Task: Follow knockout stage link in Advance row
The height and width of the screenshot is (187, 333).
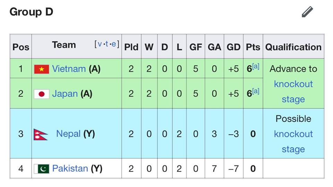Action: click(293, 91)
